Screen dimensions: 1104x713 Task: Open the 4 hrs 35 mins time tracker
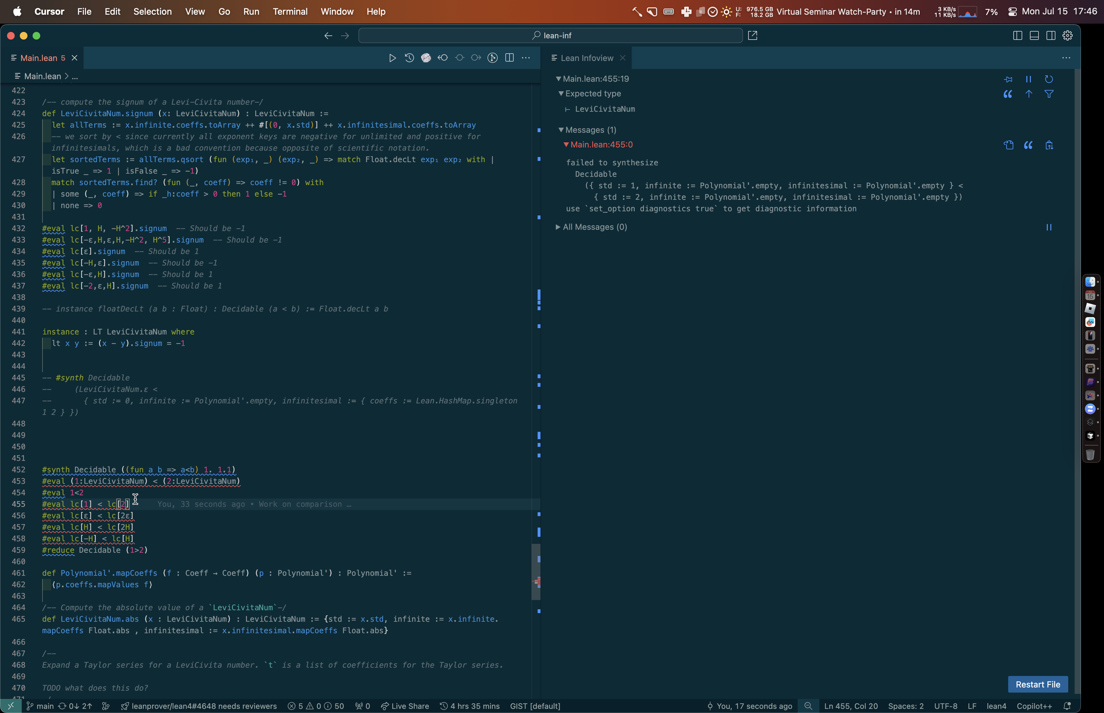coord(470,706)
